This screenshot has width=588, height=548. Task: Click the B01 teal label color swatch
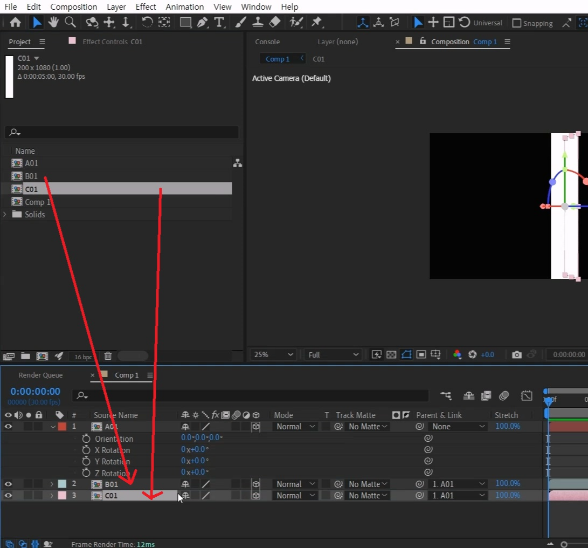click(x=63, y=484)
